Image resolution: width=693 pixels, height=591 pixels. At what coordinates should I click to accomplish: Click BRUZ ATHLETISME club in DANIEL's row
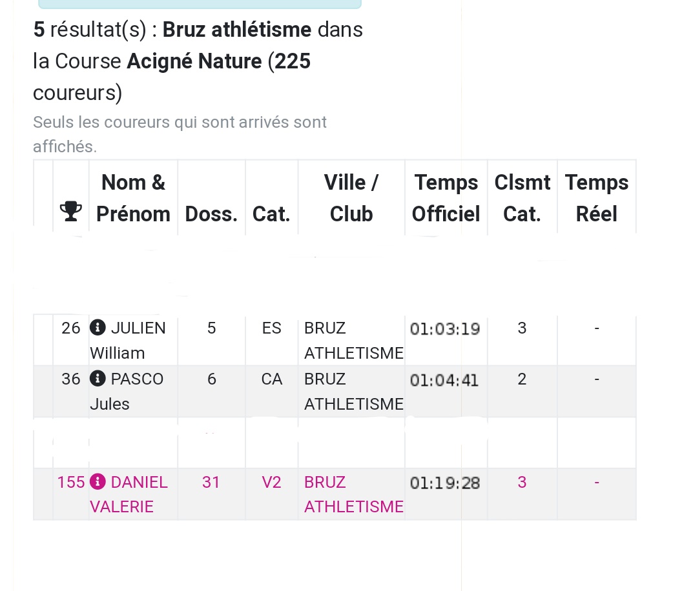pyautogui.click(x=353, y=494)
